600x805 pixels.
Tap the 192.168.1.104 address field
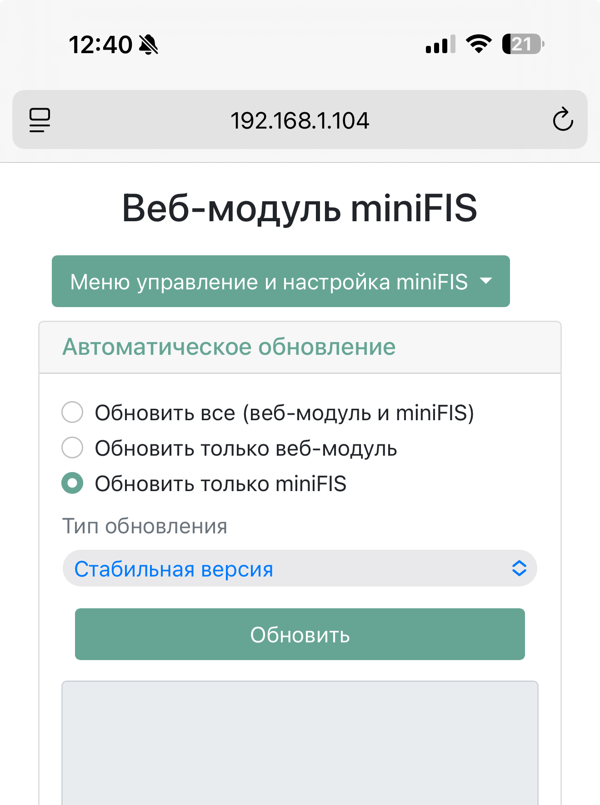(300, 120)
